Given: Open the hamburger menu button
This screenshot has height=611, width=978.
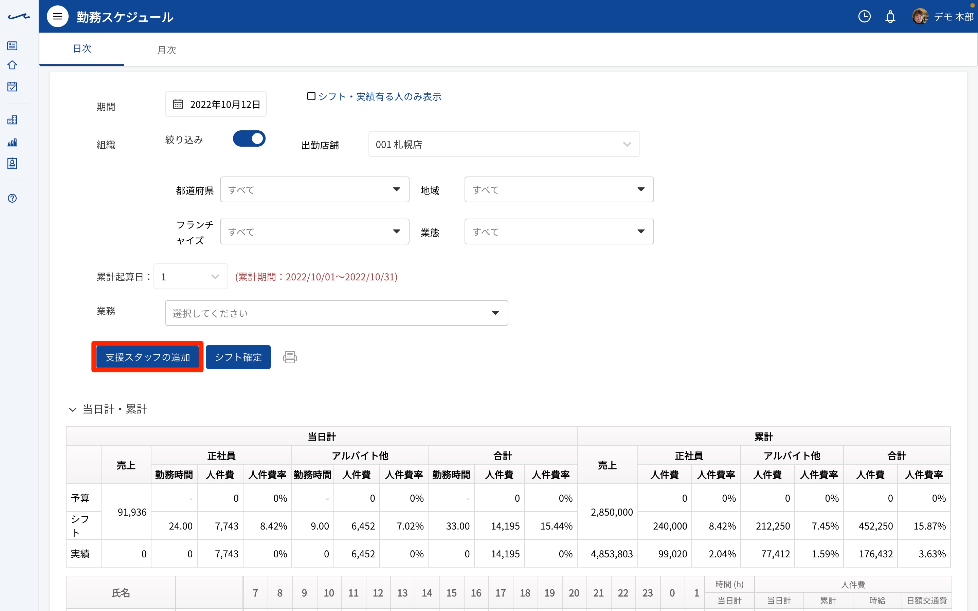Looking at the screenshot, I should (x=58, y=17).
